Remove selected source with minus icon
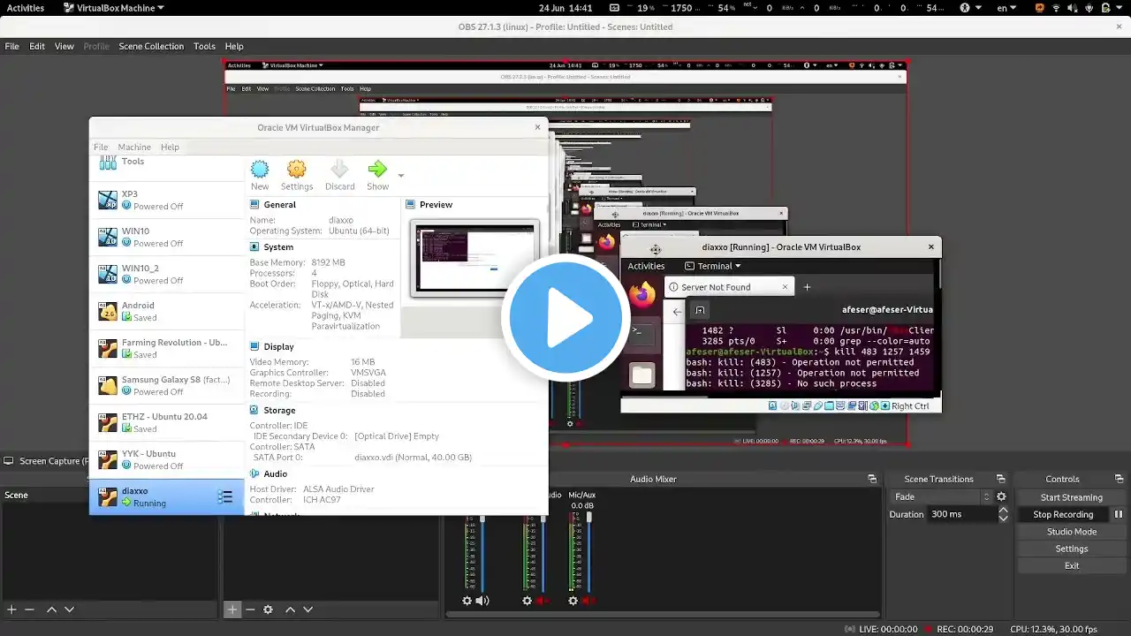The height and width of the screenshot is (636, 1131). click(250, 609)
